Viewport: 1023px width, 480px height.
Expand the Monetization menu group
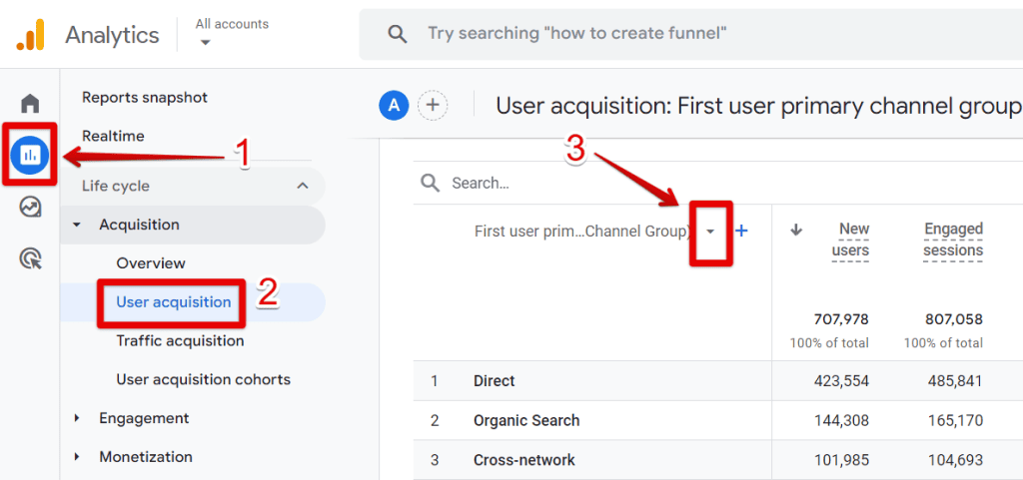click(78, 457)
